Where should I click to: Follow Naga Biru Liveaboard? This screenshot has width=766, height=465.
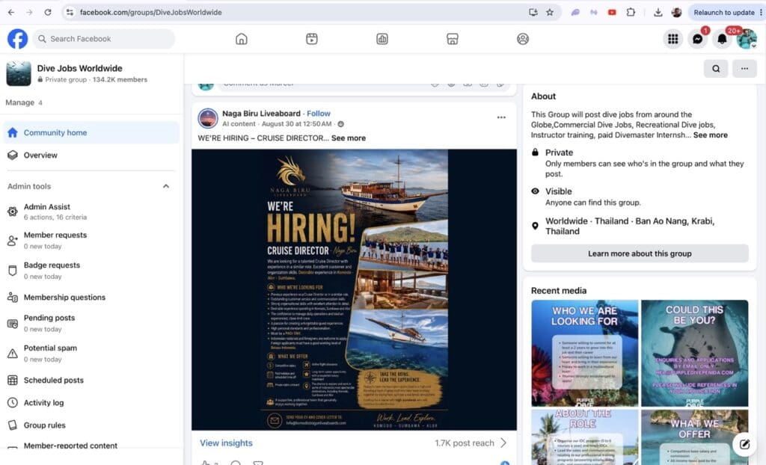(319, 114)
